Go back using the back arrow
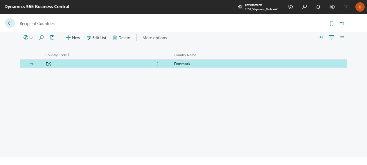The height and width of the screenshot is (165, 367). point(10,23)
